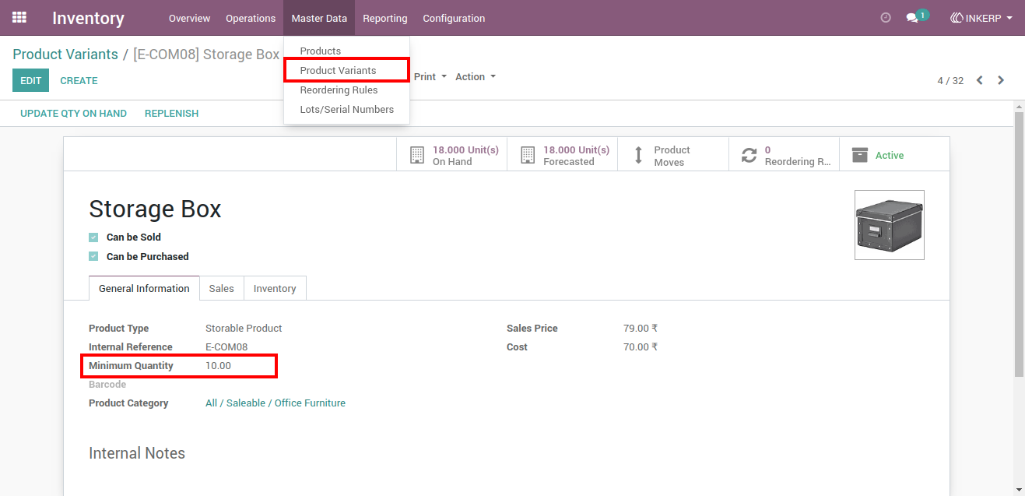Switch to the Inventory tab

click(x=275, y=289)
